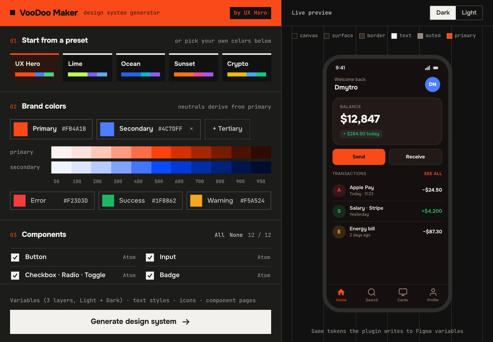Click the primary token legend swatch

click(x=449, y=36)
